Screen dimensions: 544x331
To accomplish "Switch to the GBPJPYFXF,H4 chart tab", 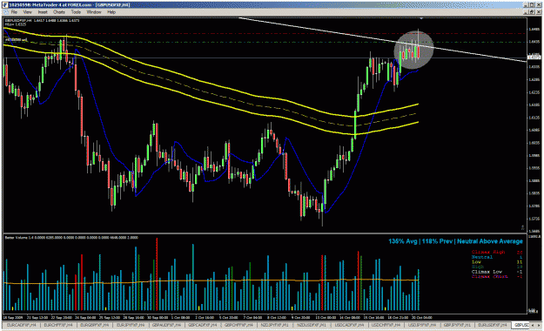I will click(459, 325).
